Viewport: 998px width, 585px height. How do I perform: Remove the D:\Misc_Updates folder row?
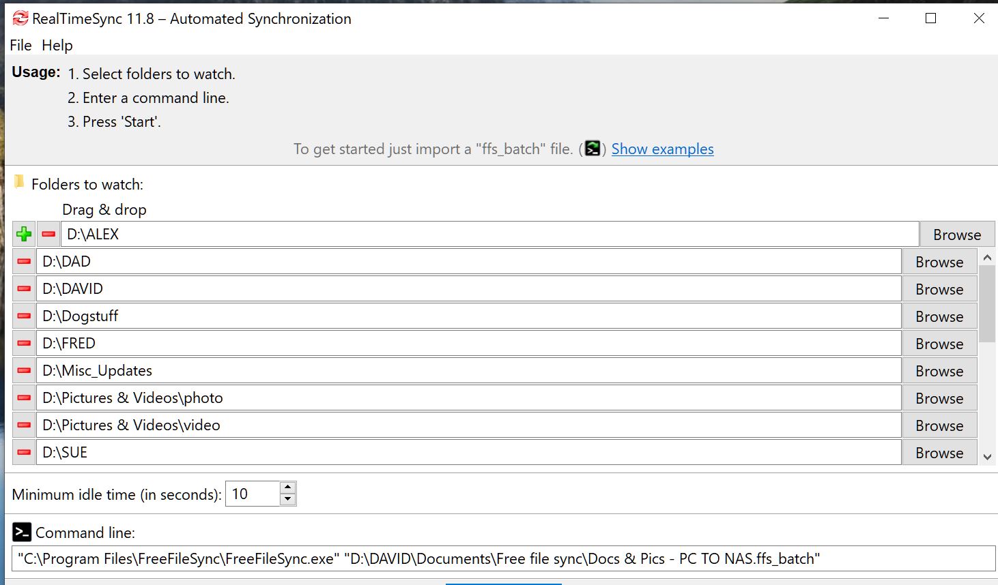tap(24, 371)
